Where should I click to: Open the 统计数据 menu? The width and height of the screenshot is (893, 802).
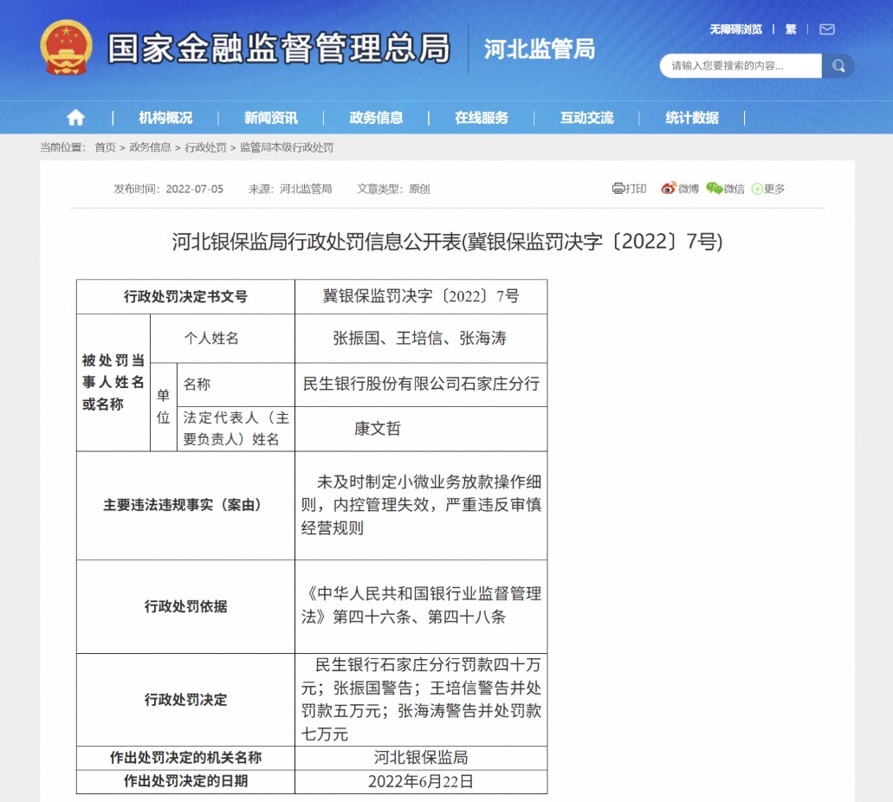[x=693, y=118]
